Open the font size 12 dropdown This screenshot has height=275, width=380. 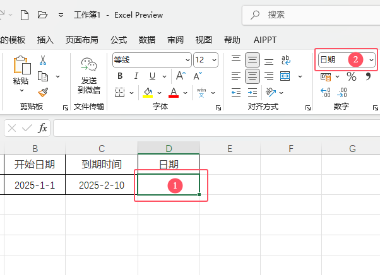point(214,60)
